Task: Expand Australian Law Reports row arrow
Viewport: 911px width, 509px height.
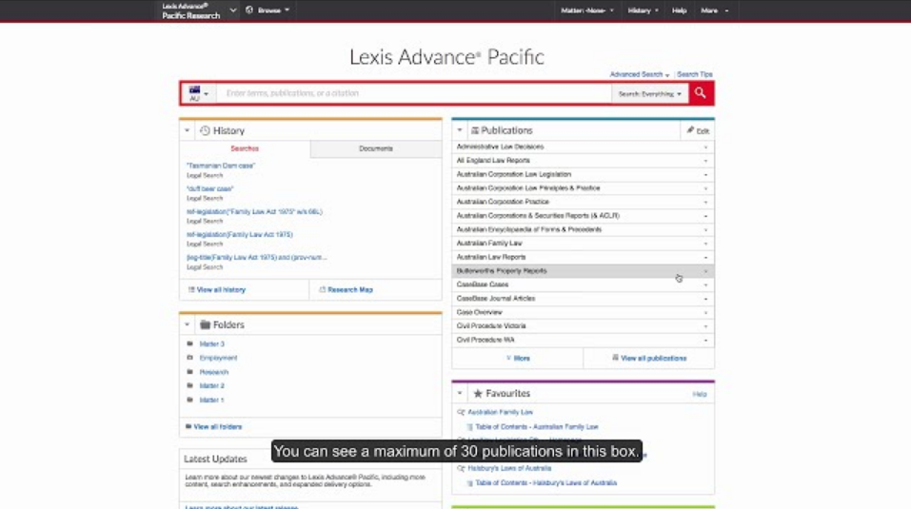Action: (x=706, y=257)
